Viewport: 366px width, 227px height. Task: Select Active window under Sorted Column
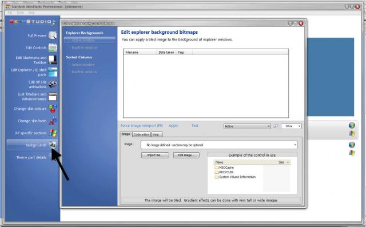coord(83,65)
